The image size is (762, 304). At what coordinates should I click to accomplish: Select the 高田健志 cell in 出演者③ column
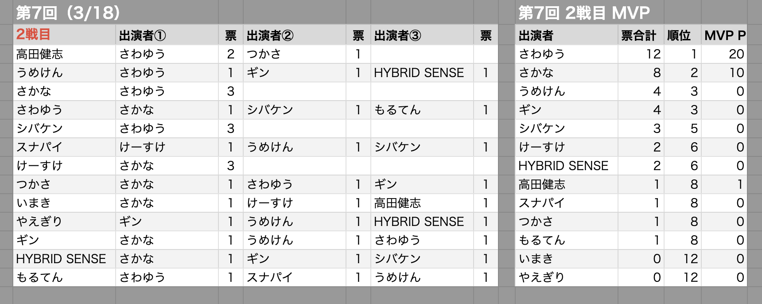[422, 203]
